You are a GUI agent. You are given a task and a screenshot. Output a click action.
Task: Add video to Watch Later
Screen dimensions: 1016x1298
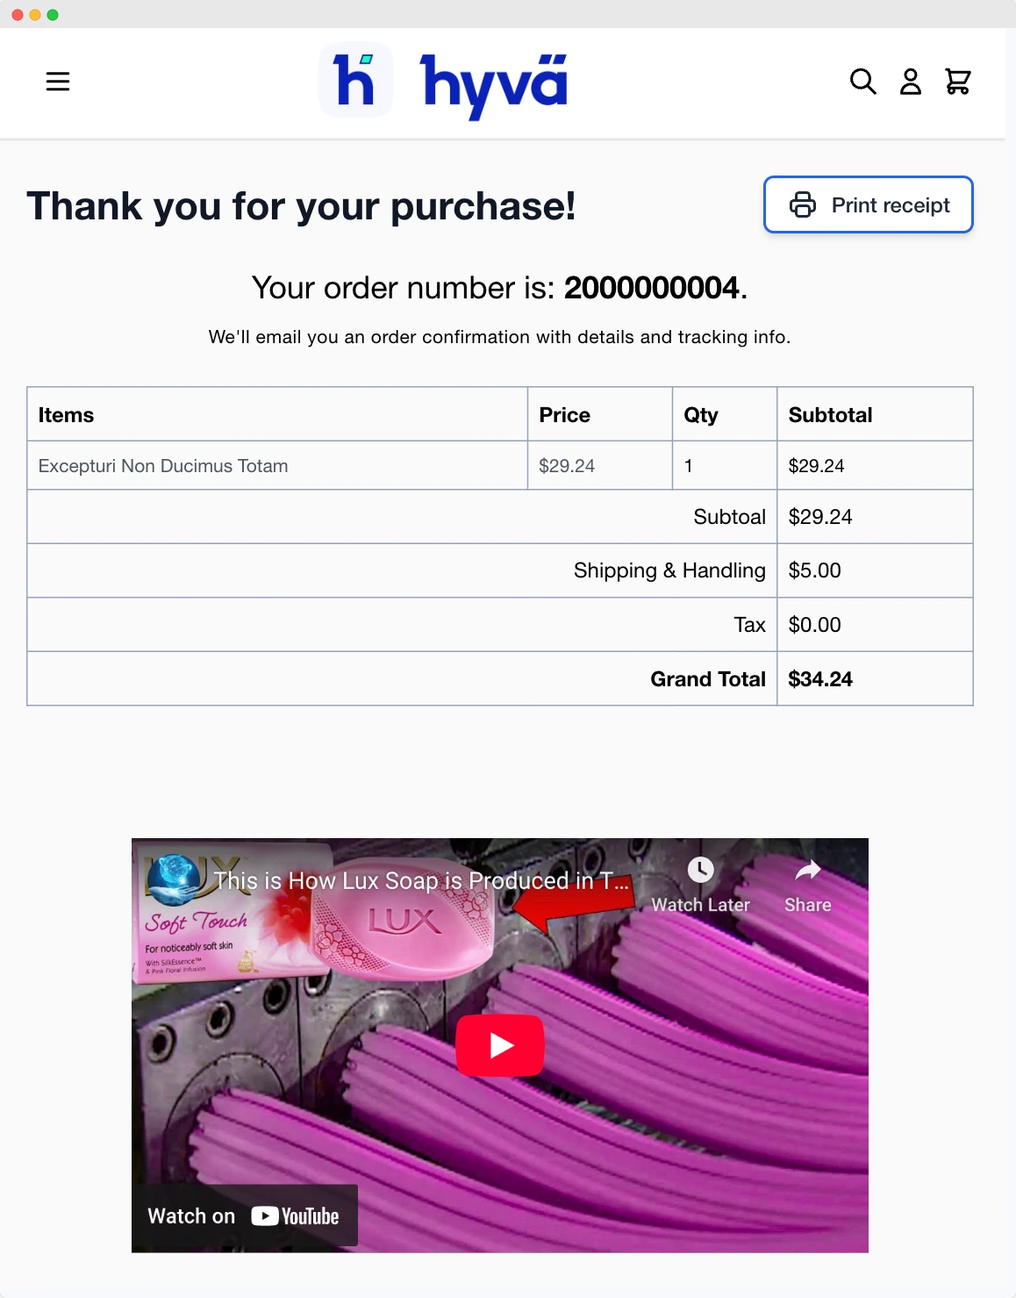coord(700,885)
